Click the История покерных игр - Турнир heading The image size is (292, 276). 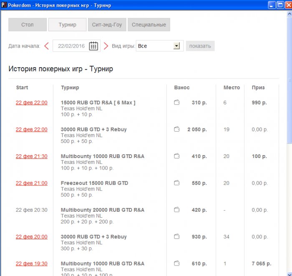pyautogui.click(x=61, y=69)
